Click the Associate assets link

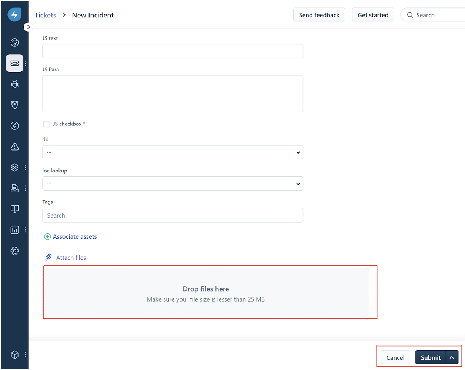[x=74, y=237]
